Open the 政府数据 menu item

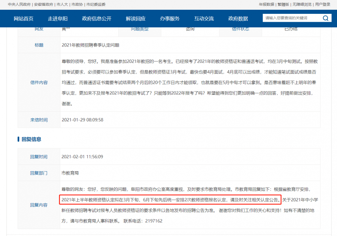click(238, 19)
